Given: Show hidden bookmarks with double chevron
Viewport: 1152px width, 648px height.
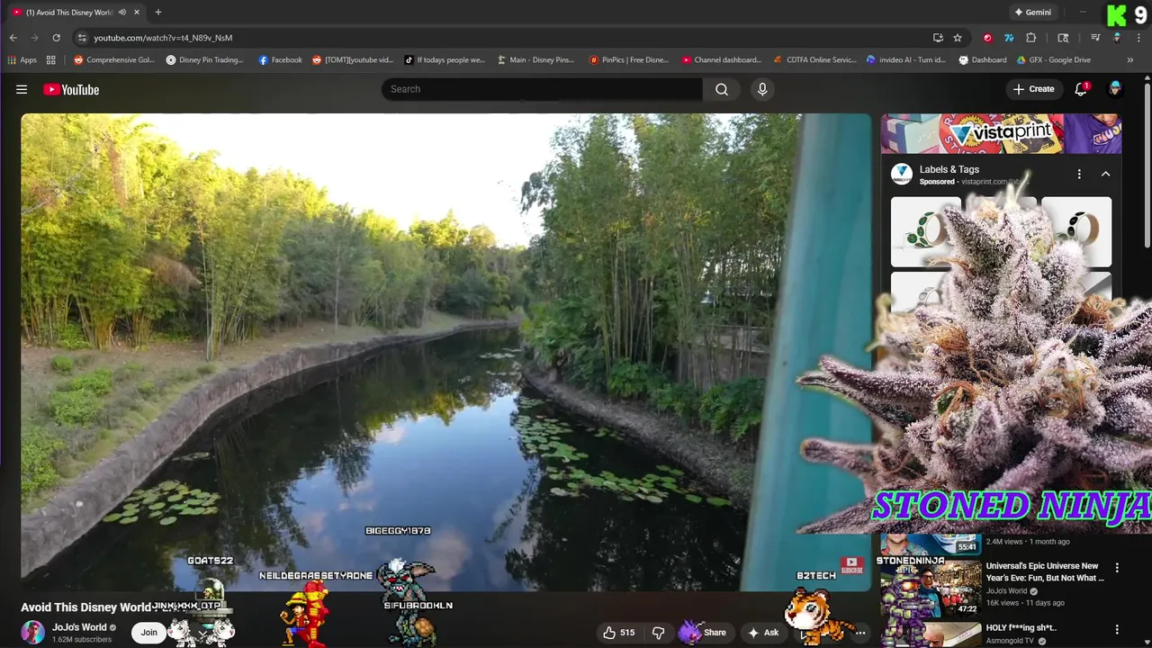Looking at the screenshot, I should click(x=1130, y=60).
